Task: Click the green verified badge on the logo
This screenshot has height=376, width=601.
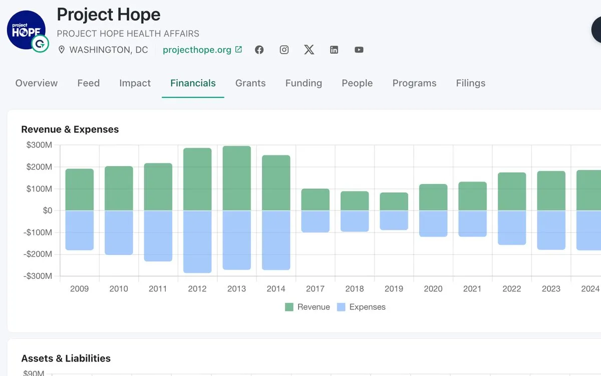Action: coord(40,44)
